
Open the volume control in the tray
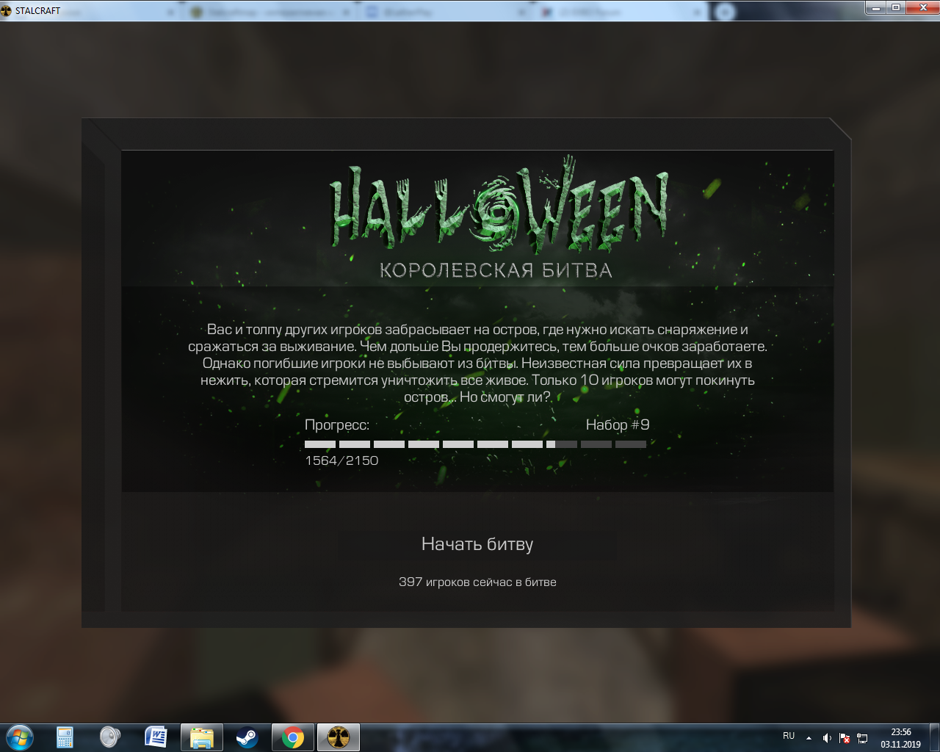tap(828, 738)
